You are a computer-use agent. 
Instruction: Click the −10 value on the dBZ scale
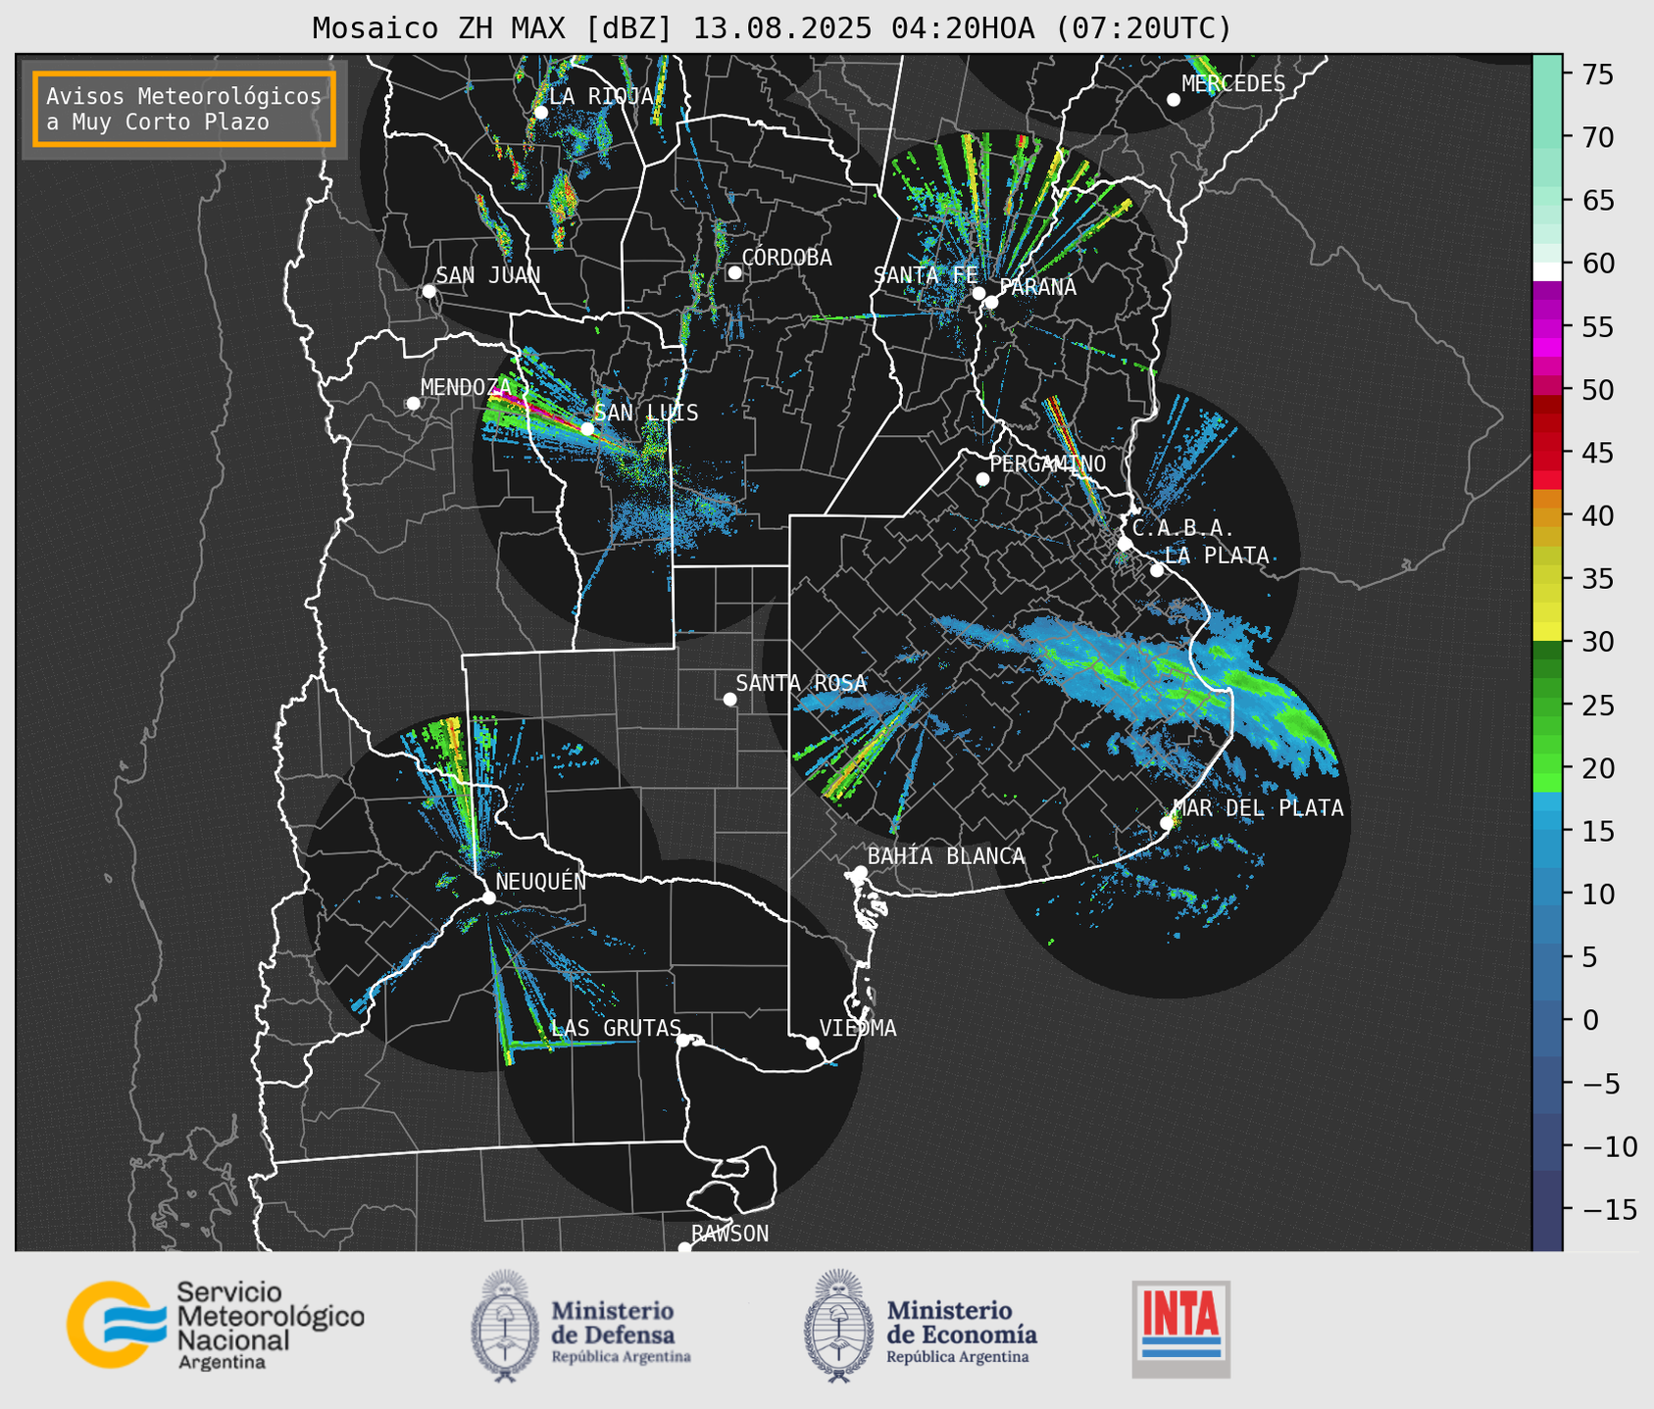[1609, 1146]
